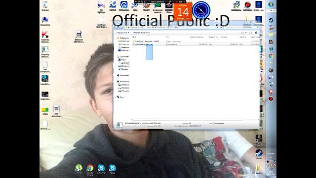Sort by the Сжатие column header
This screenshot has height=178, width=316.
coord(242,37)
